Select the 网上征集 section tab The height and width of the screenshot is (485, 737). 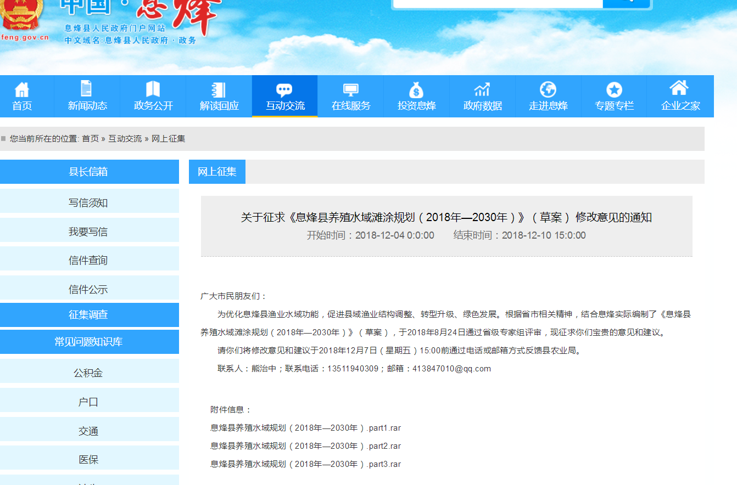(217, 172)
